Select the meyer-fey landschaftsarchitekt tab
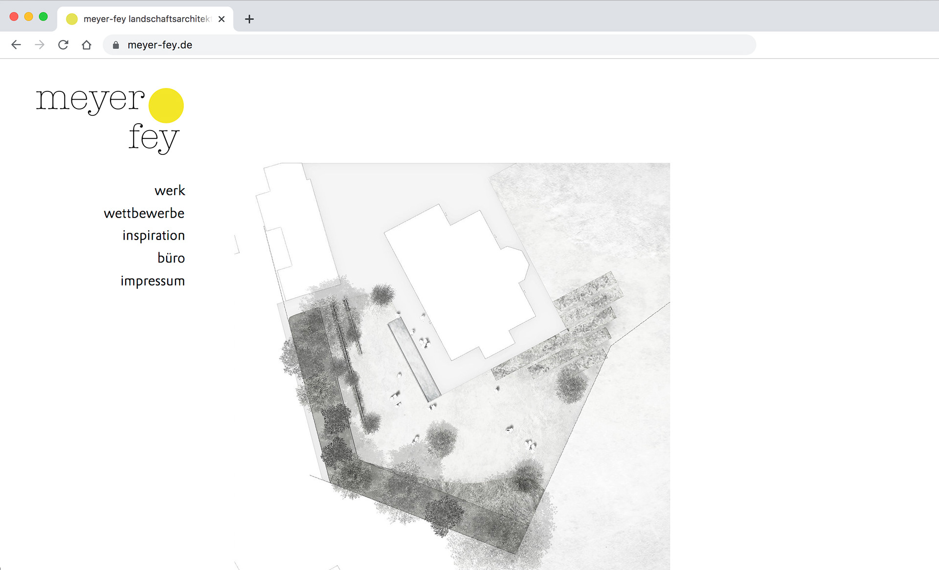The width and height of the screenshot is (939, 570). click(145, 19)
